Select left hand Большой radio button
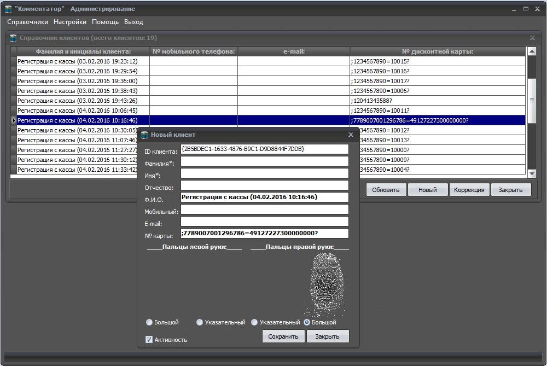The height and width of the screenshot is (366, 547). click(149, 322)
